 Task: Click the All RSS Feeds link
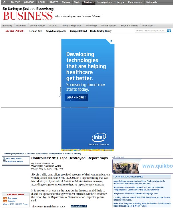22,204
